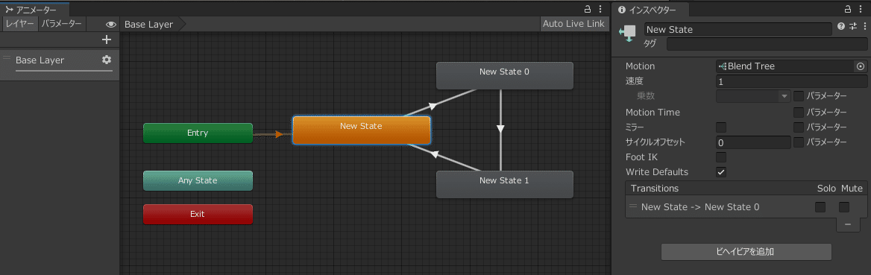Select the New State 0 to New State 1 transition arrow

click(x=500, y=130)
